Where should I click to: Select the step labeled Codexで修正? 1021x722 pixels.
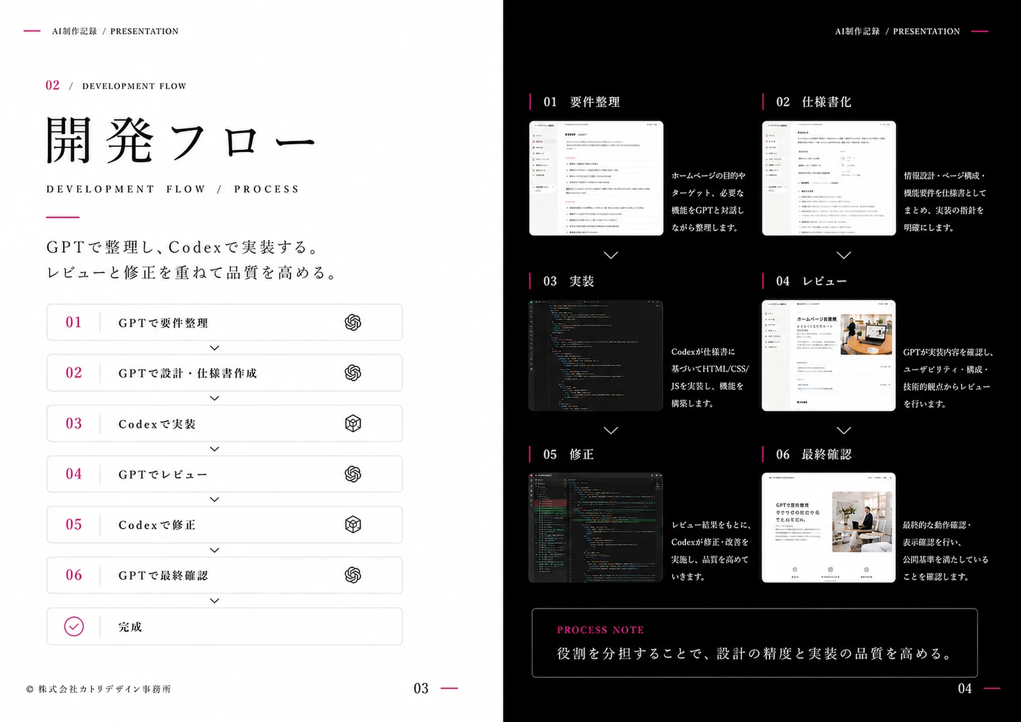[x=225, y=524]
